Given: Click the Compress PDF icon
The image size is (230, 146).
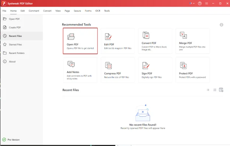Looking at the screenshot, I should pyautogui.click(x=108, y=66).
